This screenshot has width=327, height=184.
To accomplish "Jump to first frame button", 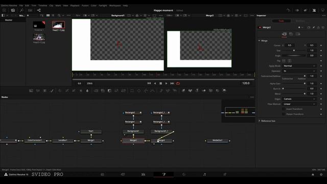I will pos(149,83).
